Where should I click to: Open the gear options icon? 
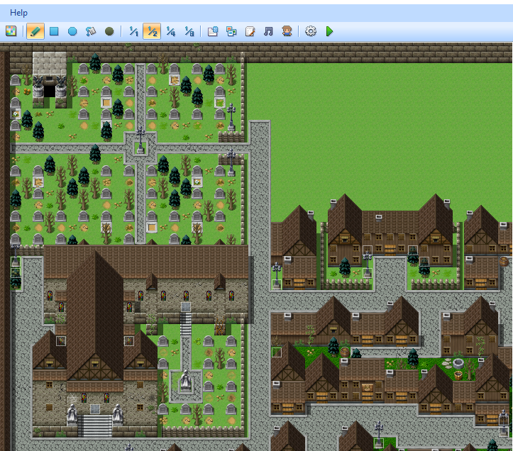(x=311, y=31)
